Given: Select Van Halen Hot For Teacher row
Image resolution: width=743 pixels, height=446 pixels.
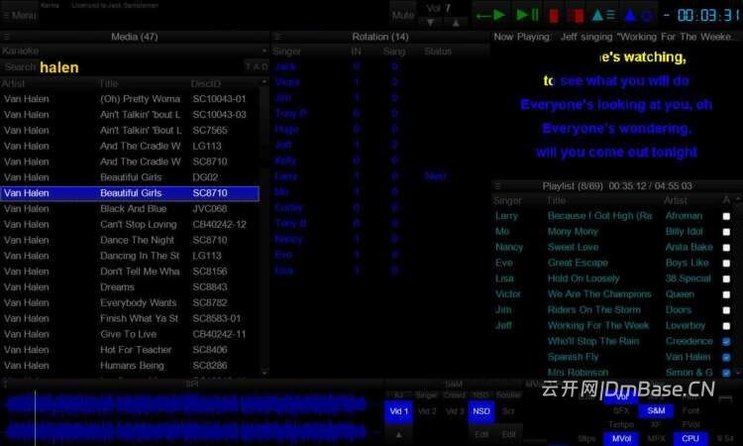Looking at the screenshot, I should (x=130, y=350).
